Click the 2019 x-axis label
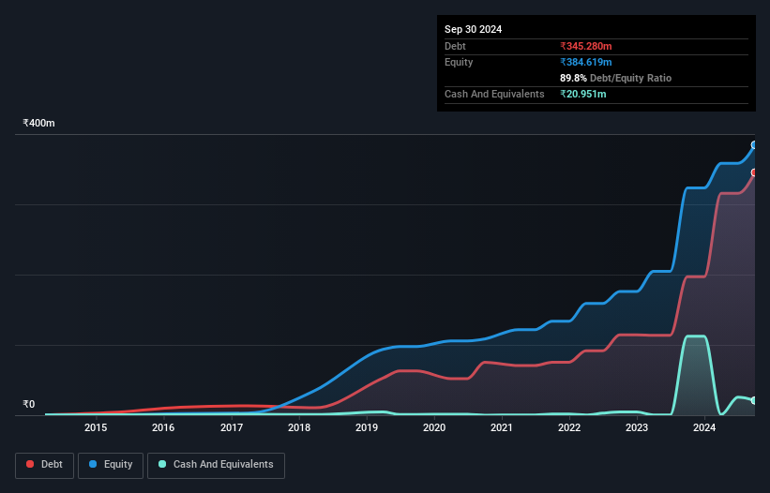Image resolution: width=770 pixels, height=493 pixels. coord(367,427)
